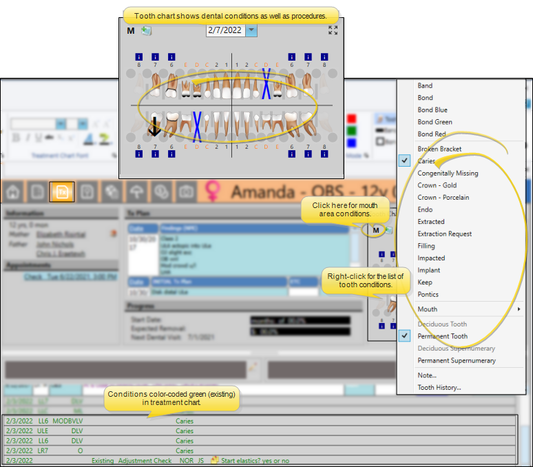Open the Note... dialog
The image size is (533, 467).
(x=427, y=375)
